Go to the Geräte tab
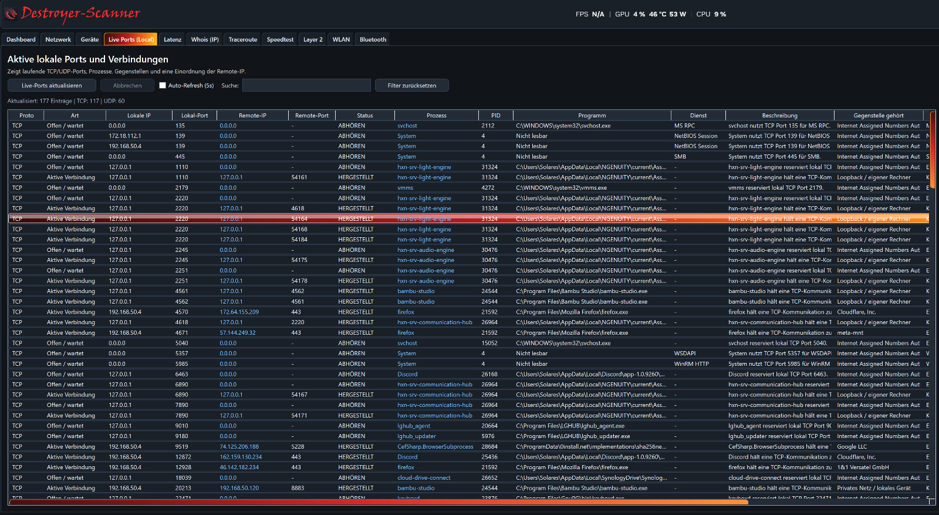Viewport: 939px width, 515px height. click(x=90, y=39)
